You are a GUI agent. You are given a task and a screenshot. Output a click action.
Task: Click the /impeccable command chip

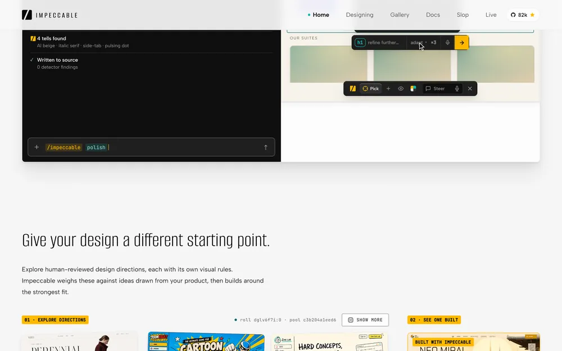pos(64,147)
